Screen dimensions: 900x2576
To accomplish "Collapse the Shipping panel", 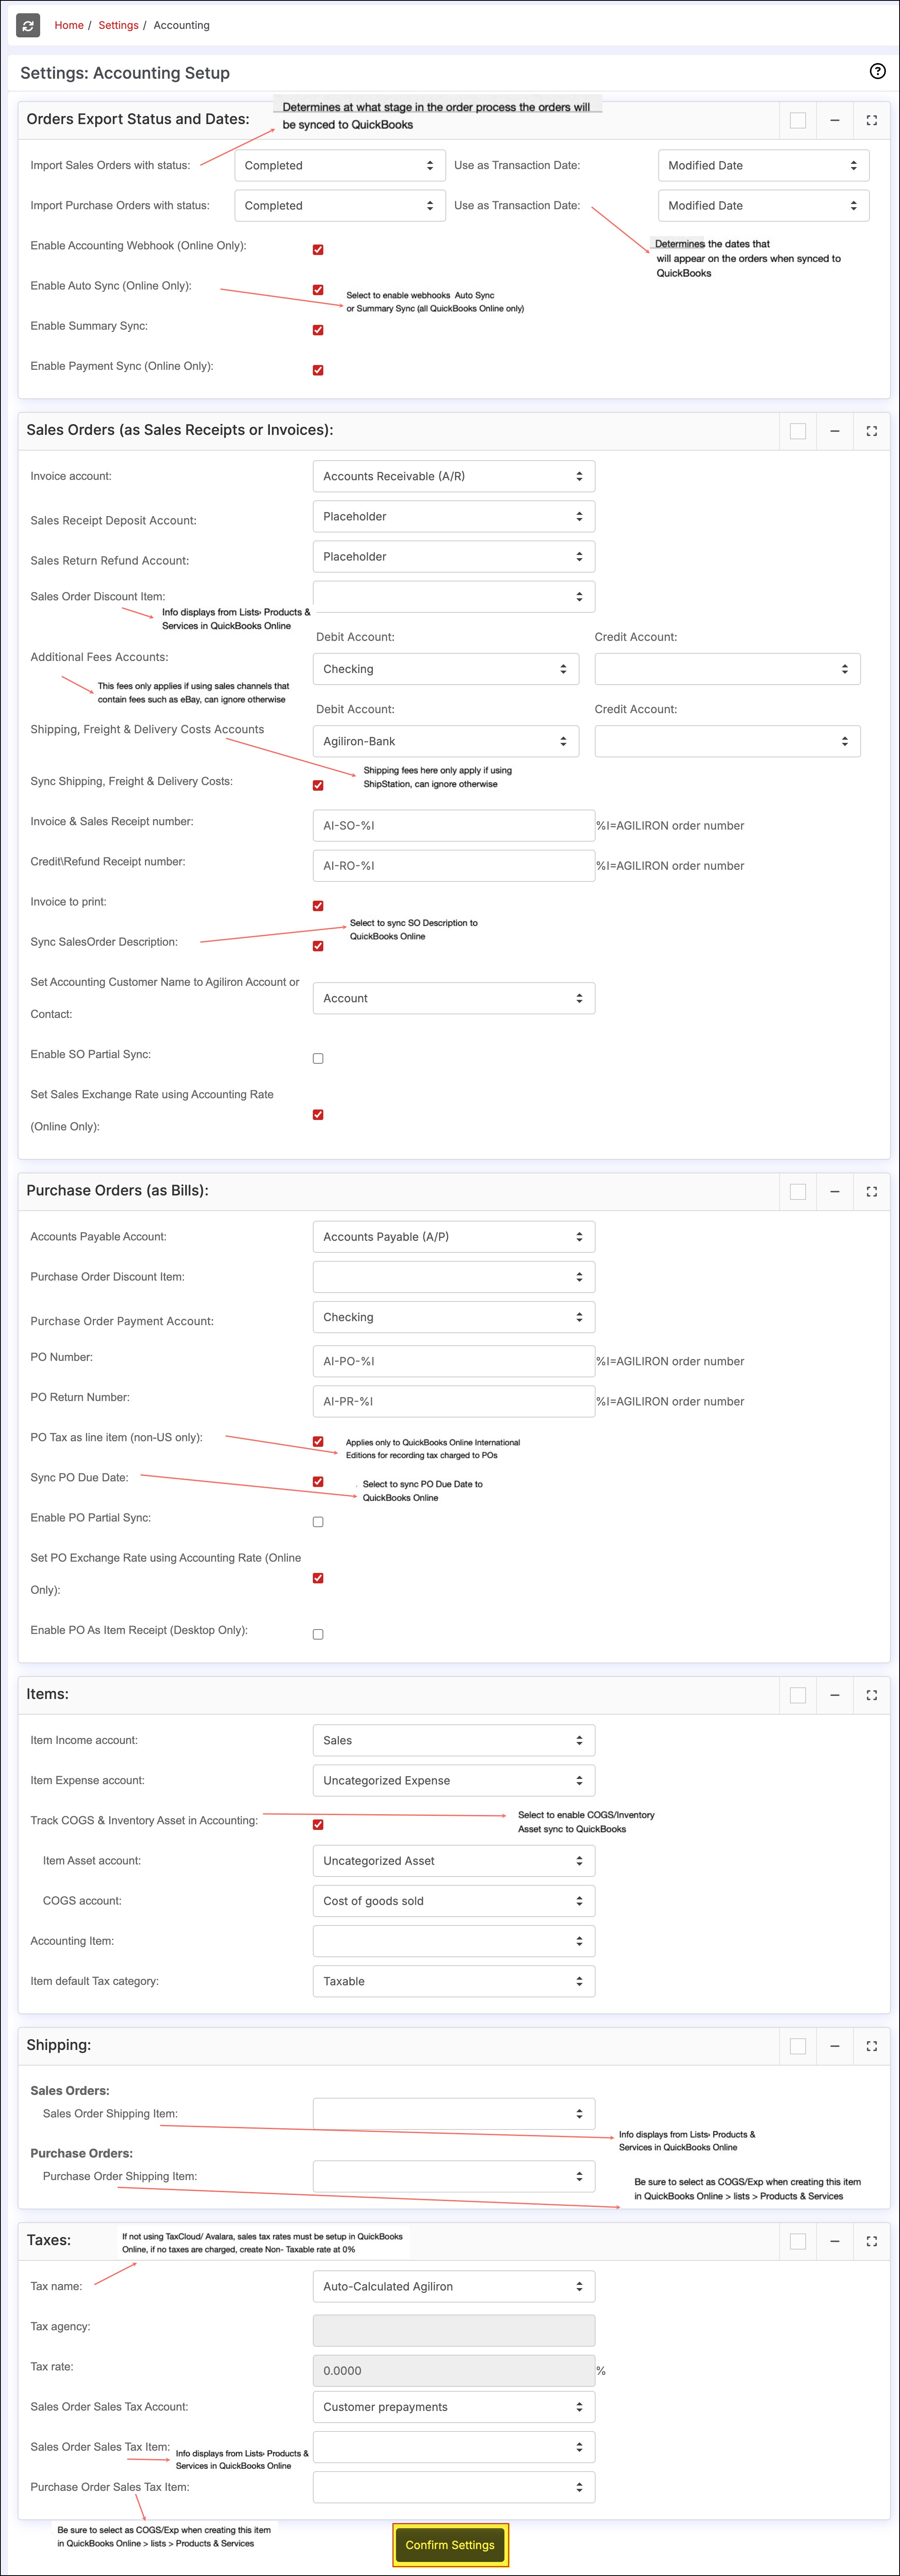I will point(834,2046).
